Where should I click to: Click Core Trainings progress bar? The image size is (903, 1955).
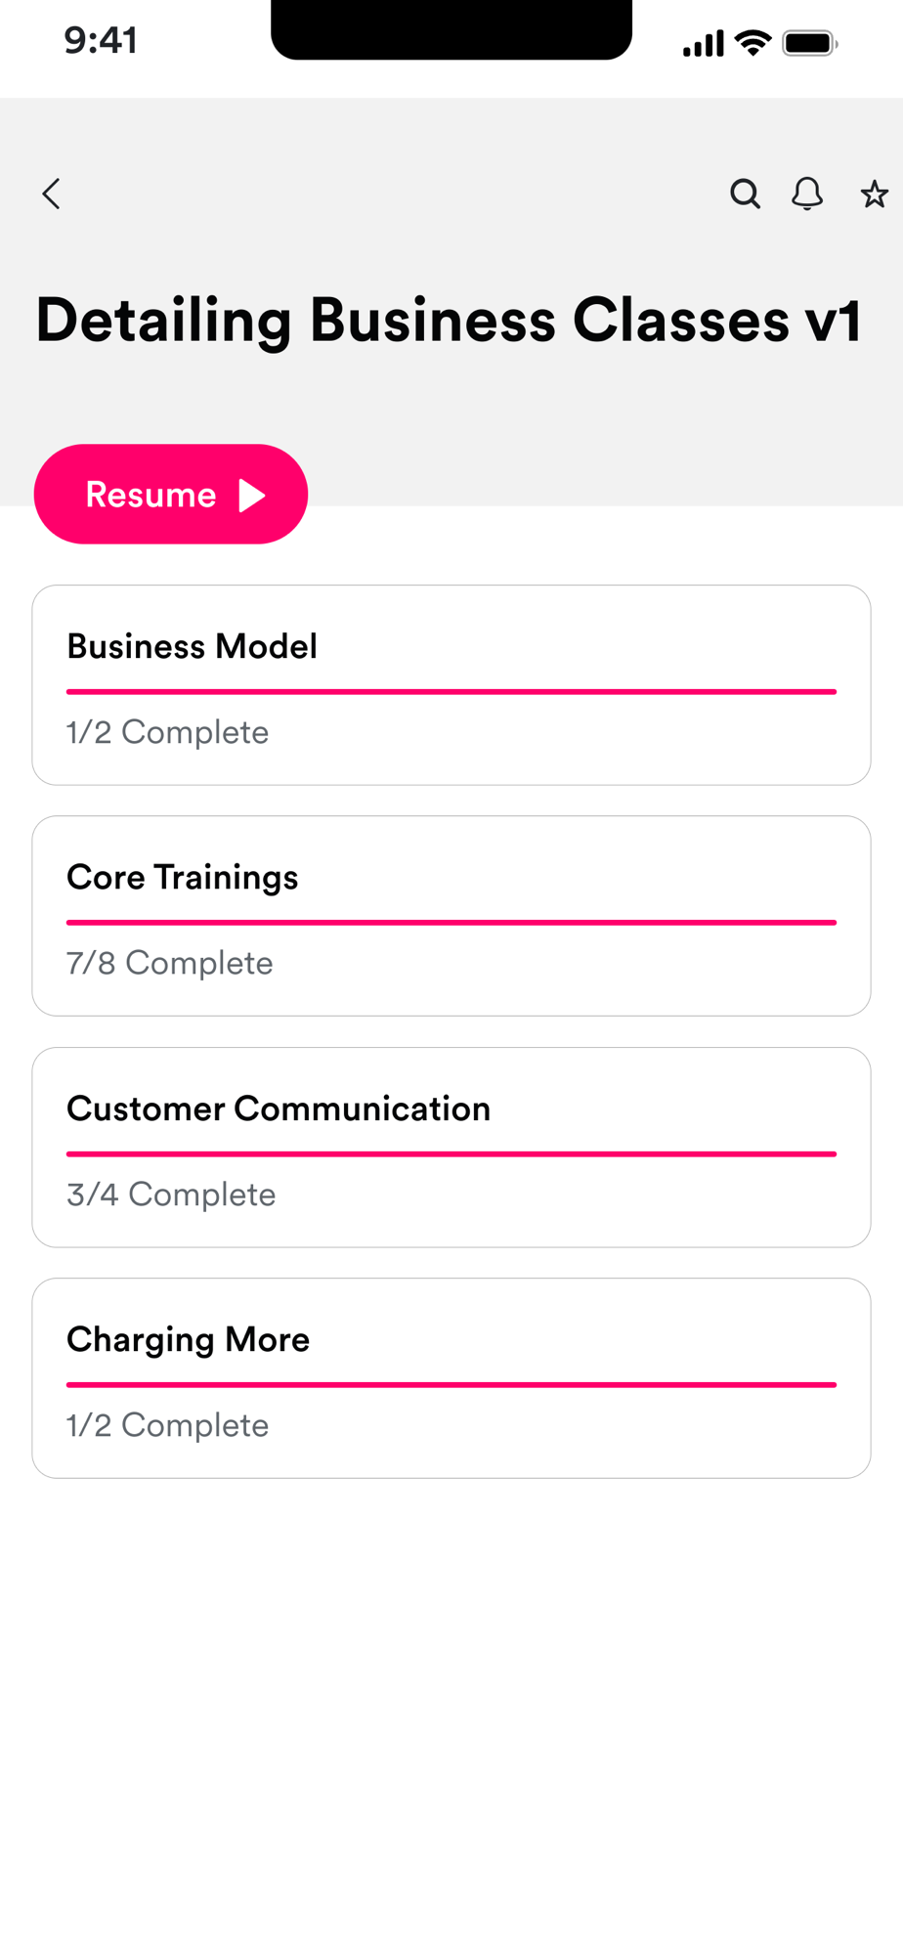(x=451, y=922)
